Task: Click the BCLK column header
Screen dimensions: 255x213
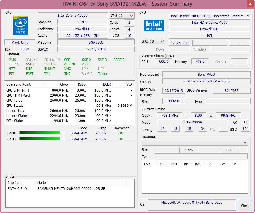Action: [100, 84]
